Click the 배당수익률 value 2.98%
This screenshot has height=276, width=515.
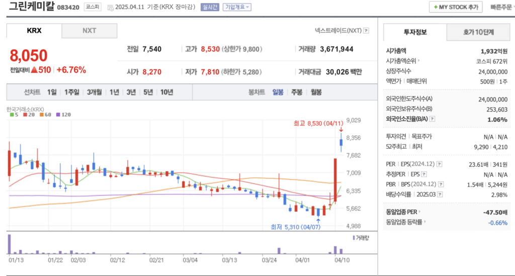pyautogui.click(x=499, y=195)
